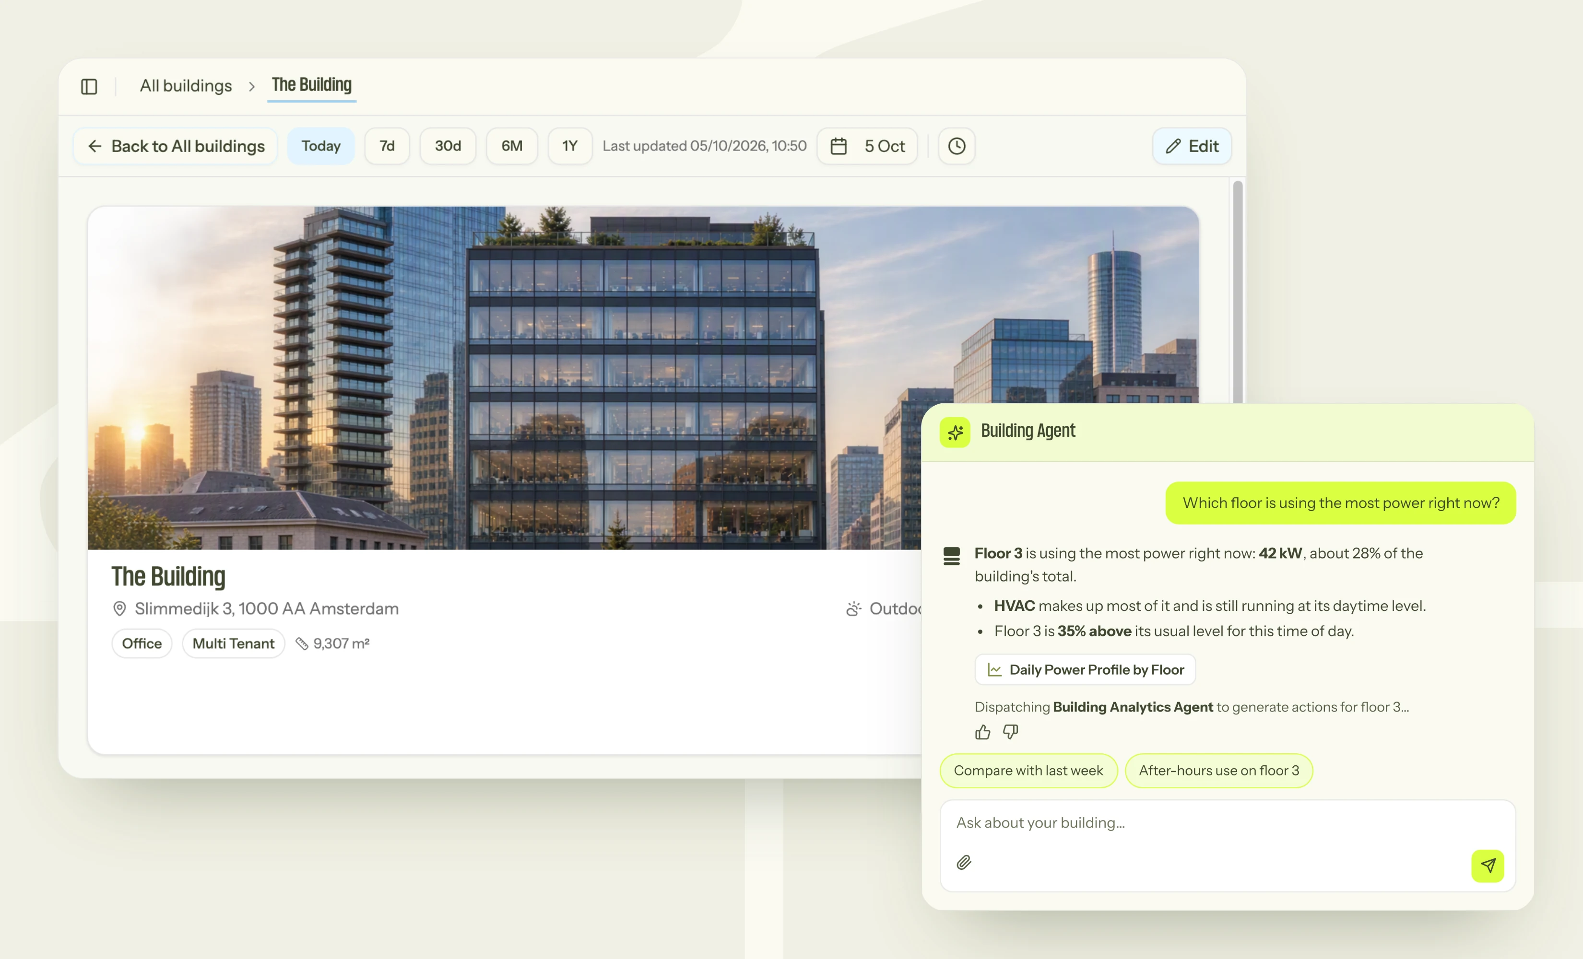Select the 6M time range

coord(511,146)
